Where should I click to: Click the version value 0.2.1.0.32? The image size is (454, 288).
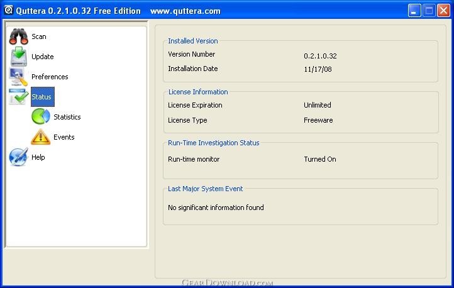[x=320, y=56]
